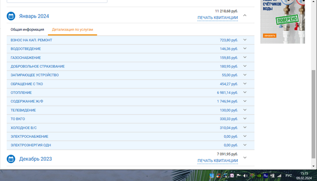This screenshot has width=317, height=181.
Task: Expand the ХОЛОДНОЕ В/С row chevron
Action: (x=245, y=128)
